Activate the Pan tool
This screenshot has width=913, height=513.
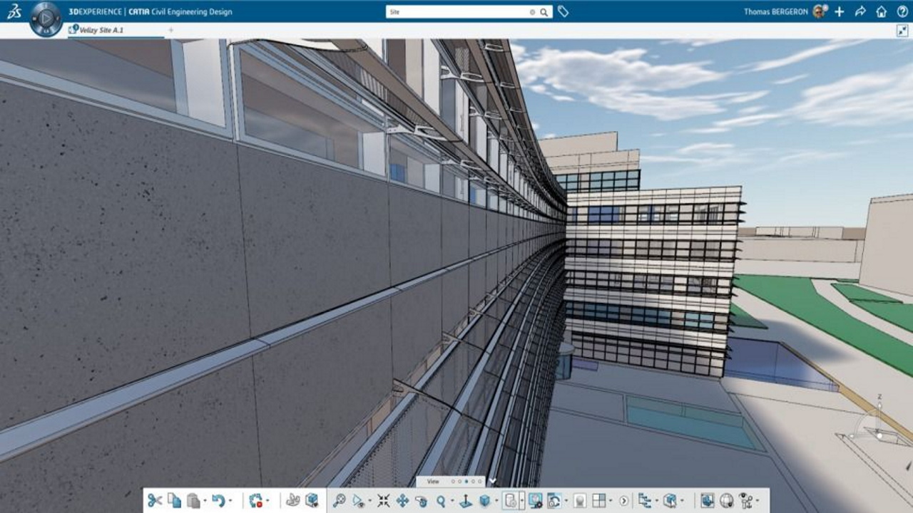(402, 501)
